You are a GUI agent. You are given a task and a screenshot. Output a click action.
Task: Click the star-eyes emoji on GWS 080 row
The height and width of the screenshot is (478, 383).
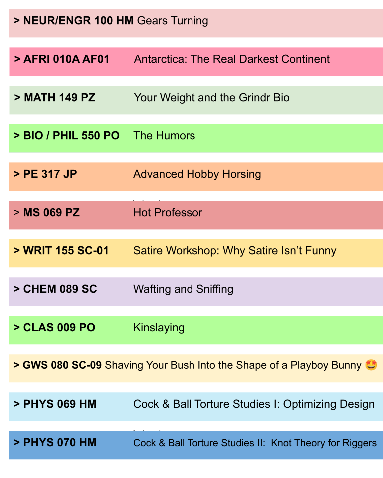click(371, 365)
